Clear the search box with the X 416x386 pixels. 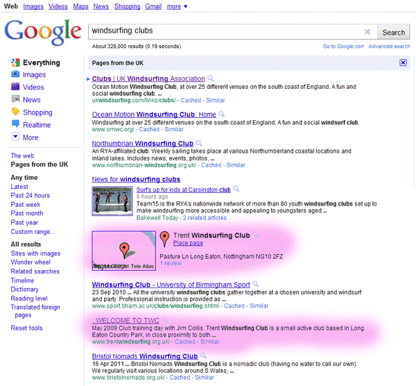coord(367,32)
